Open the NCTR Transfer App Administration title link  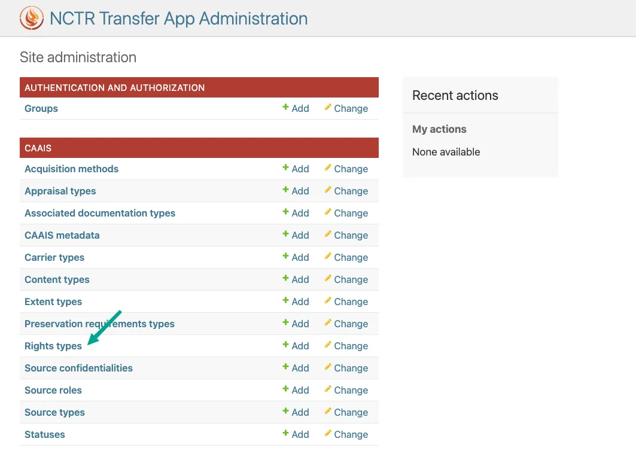coord(178,19)
